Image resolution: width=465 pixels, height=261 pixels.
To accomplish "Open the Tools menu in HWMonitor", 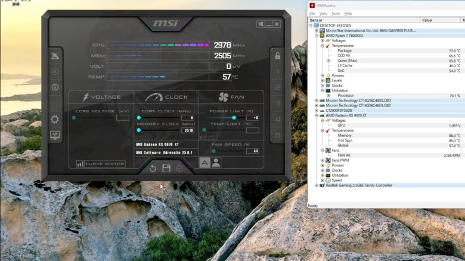I will [x=336, y=14].
